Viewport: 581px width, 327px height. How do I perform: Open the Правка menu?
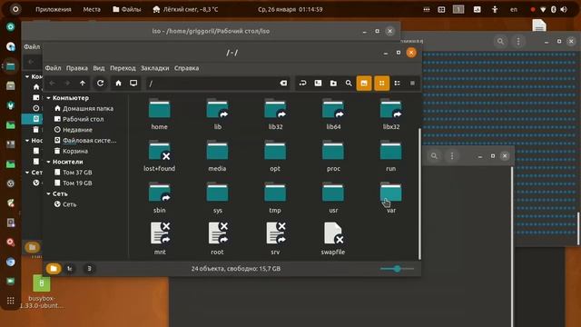tap(77, 68)
